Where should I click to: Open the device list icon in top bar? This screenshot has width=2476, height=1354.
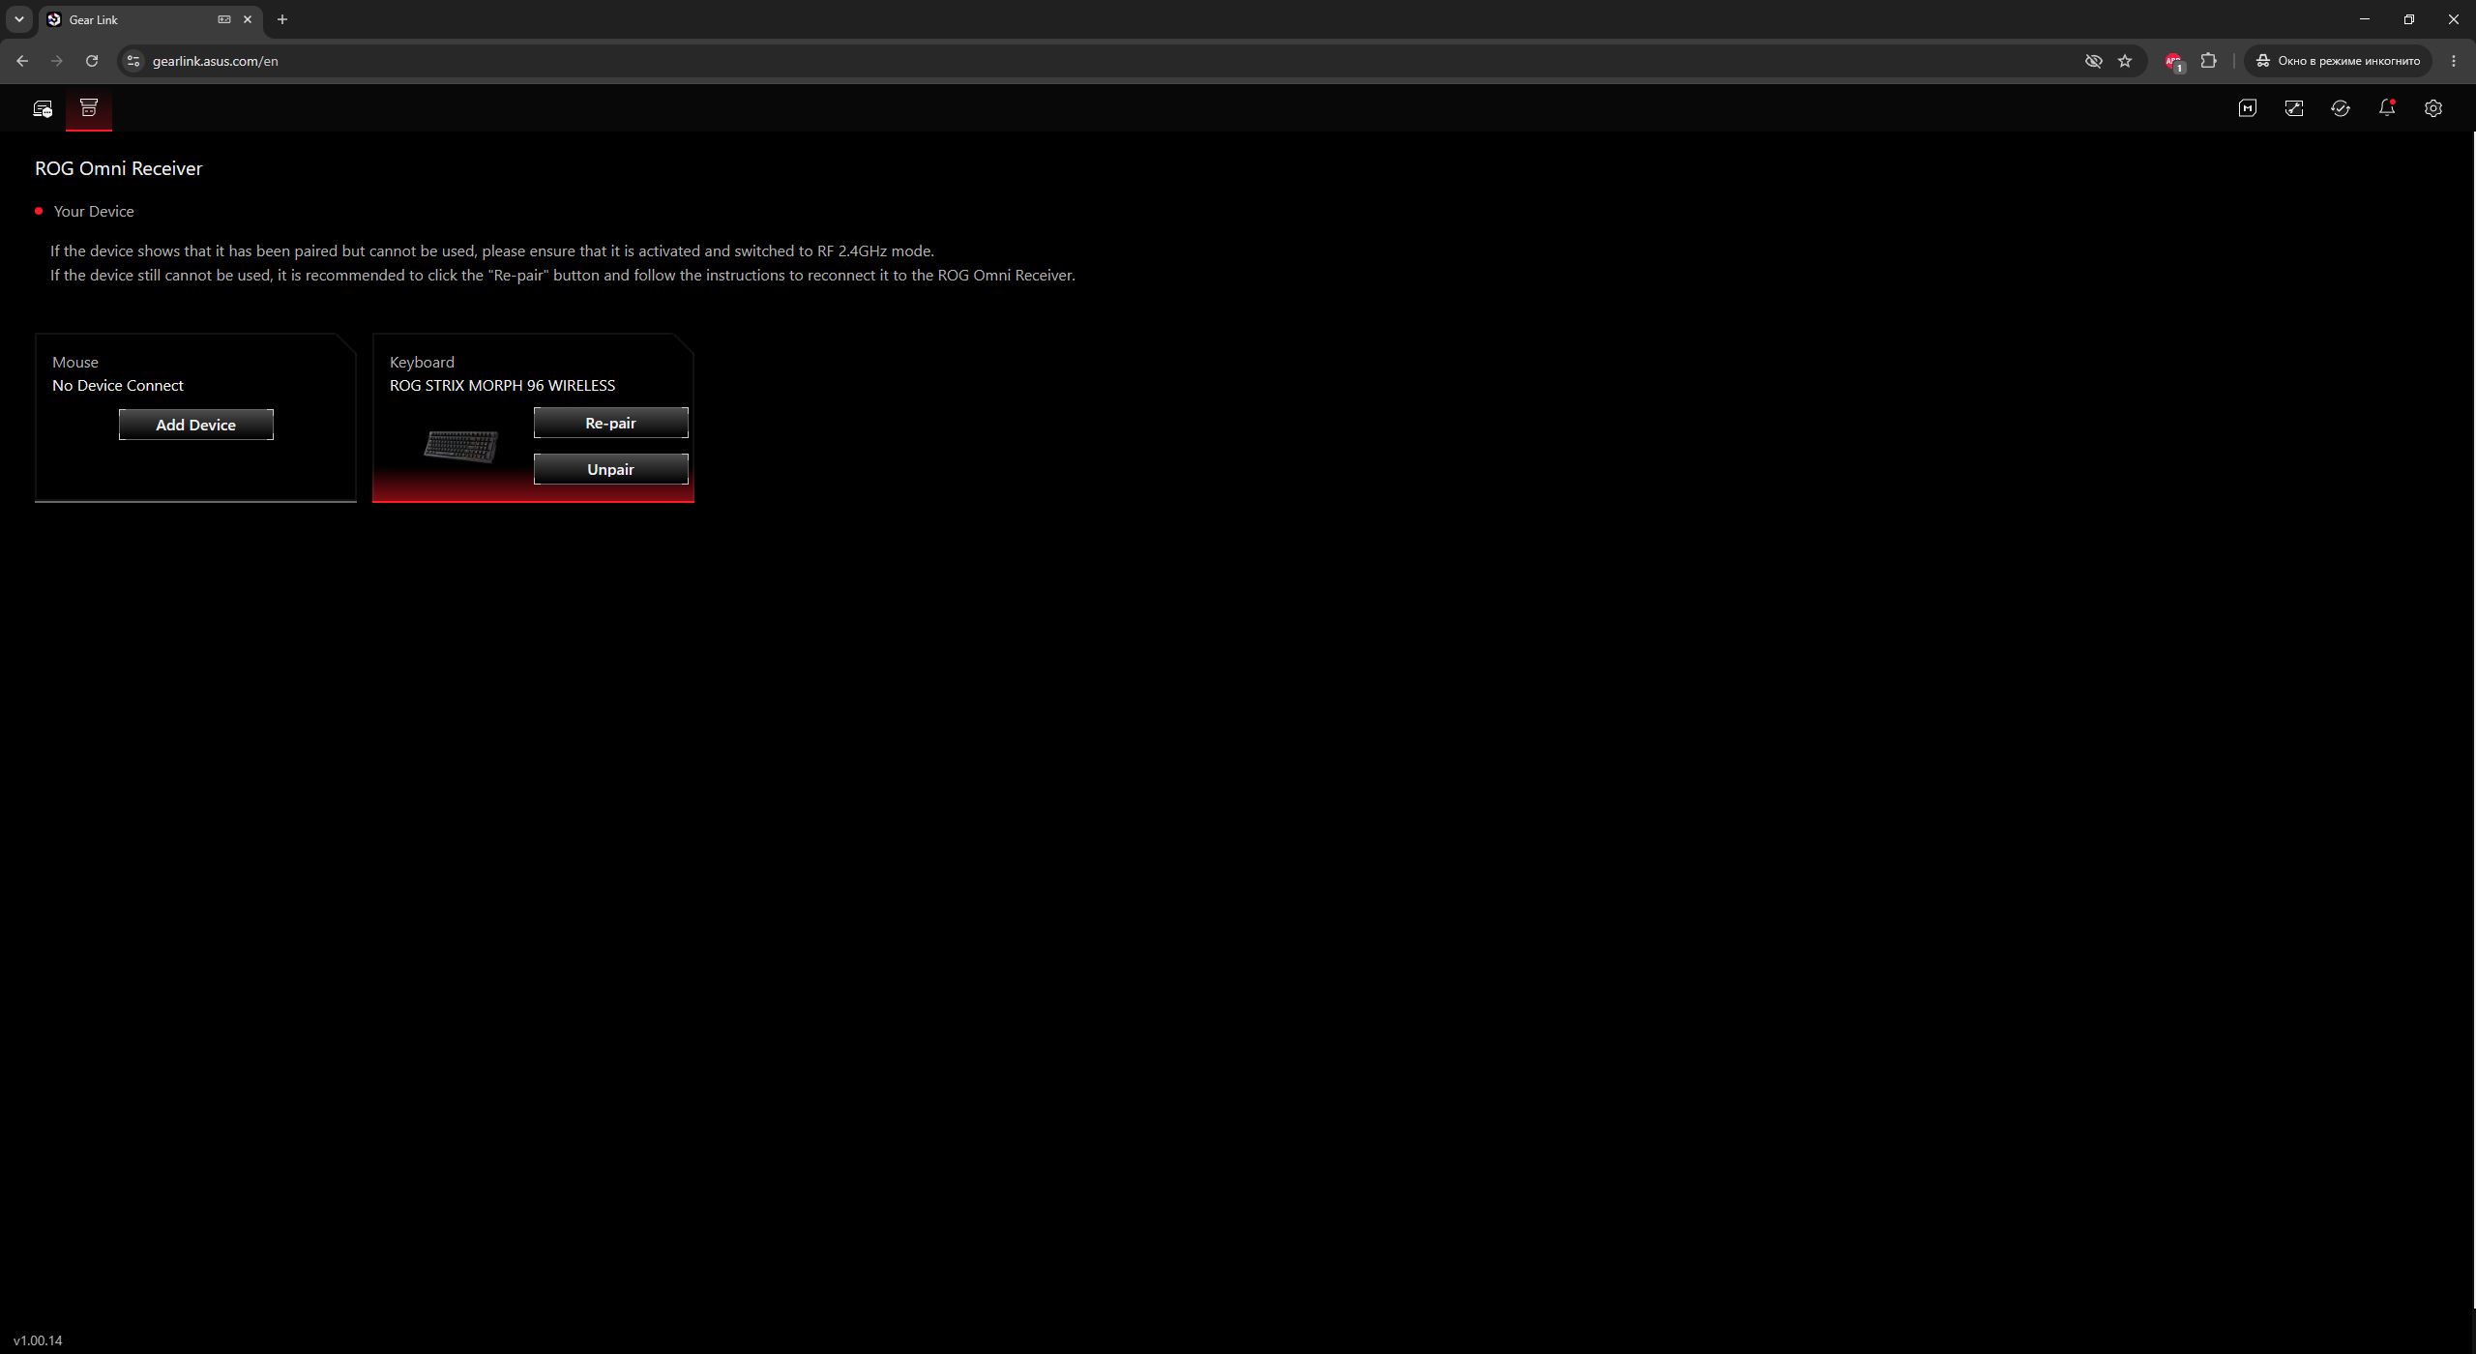point(43,109)
